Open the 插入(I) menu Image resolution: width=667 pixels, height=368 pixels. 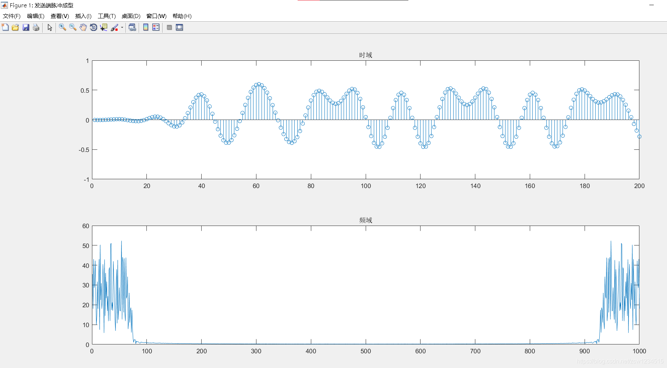click(x=83, y=16)
